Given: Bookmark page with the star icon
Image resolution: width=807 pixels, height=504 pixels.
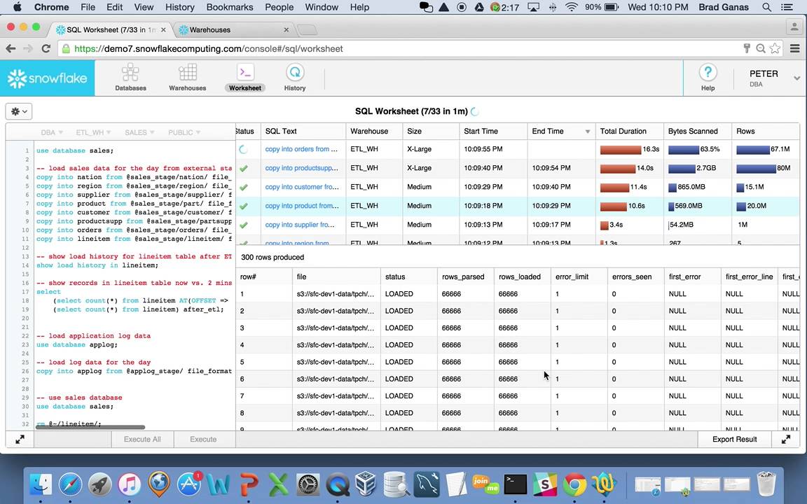Looking at the screenshot, I should click(x=775, y=48).
